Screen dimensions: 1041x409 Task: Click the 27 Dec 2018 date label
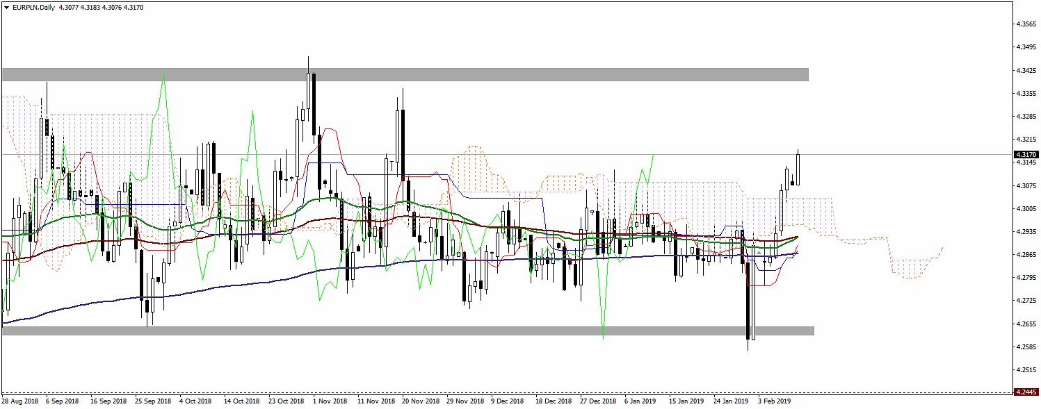598,401
